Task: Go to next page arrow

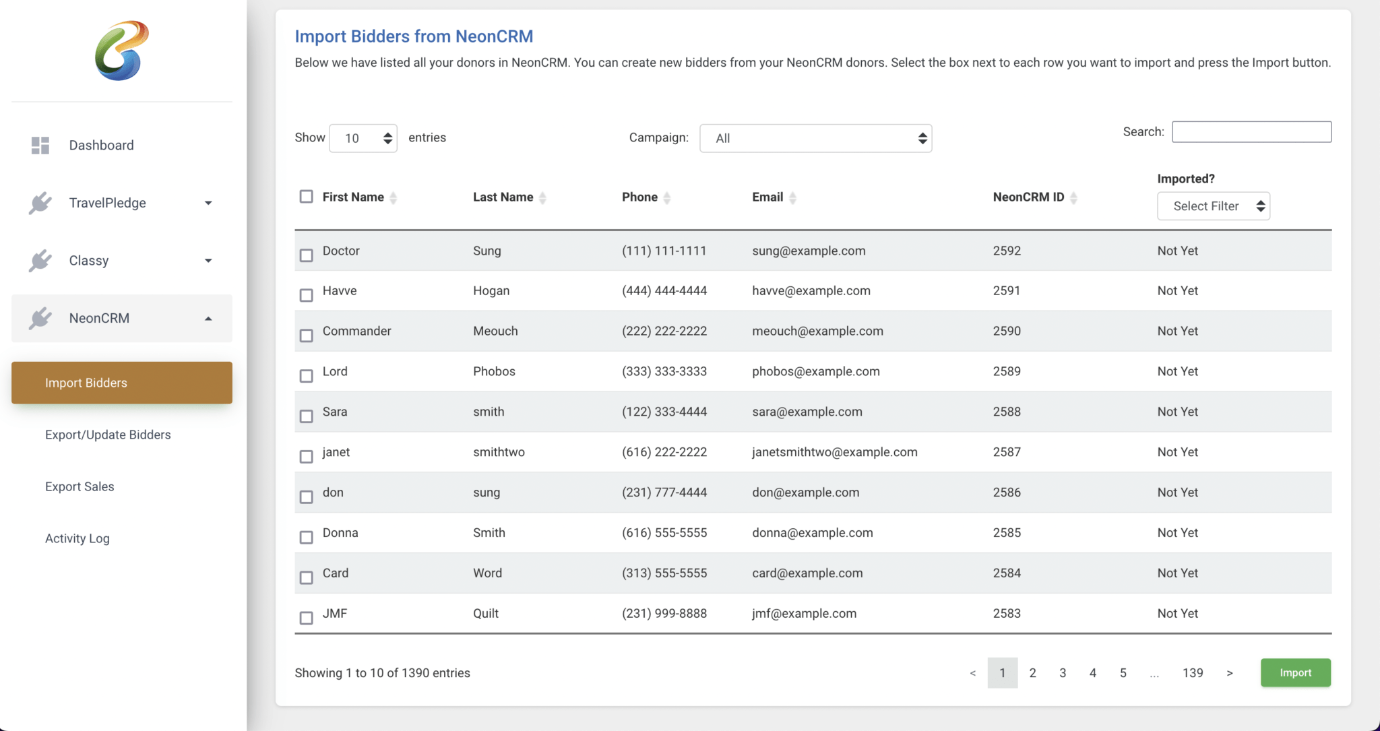Action: [1230, 673]
